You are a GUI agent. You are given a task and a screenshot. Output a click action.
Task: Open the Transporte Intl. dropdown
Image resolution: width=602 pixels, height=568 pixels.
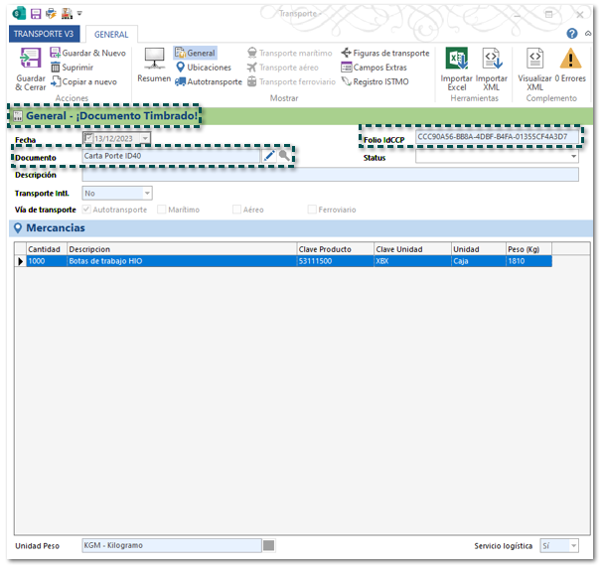point(147,194)
